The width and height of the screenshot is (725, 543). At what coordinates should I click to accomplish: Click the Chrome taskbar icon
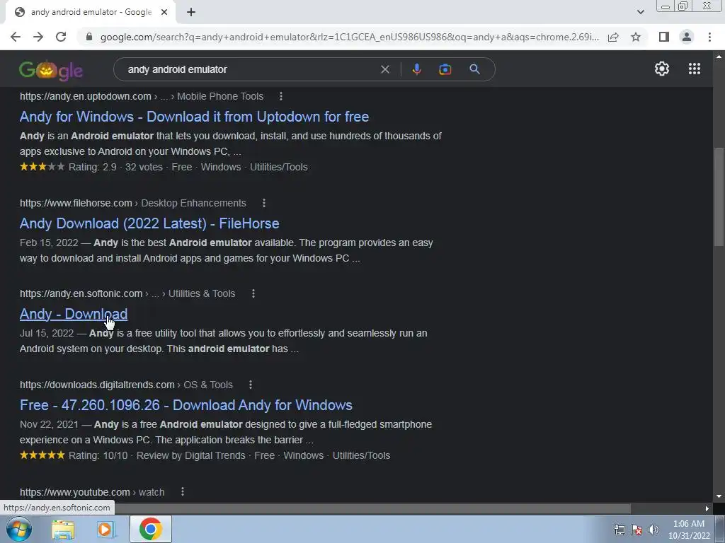(151, 529)
